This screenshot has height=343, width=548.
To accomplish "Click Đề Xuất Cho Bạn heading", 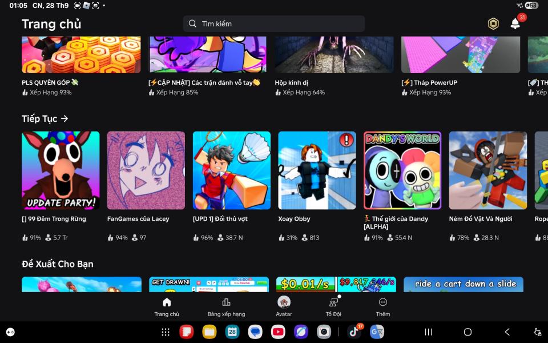I will 58,264.
